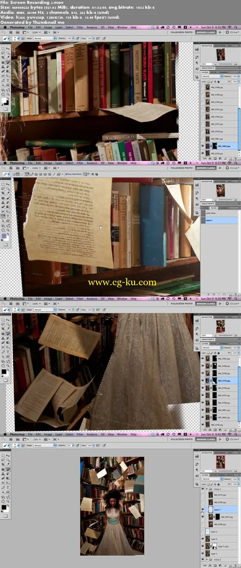Toggle Auto Add/Delete checkbox in the 8:57 PM frame
This screenshot has width=241, height=568.
pos(67,174)
